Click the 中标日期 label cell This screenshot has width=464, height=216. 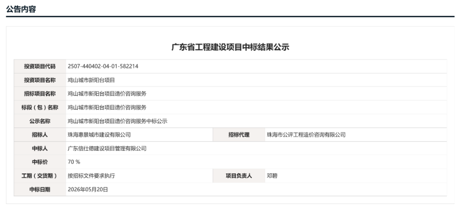[40, 189]
